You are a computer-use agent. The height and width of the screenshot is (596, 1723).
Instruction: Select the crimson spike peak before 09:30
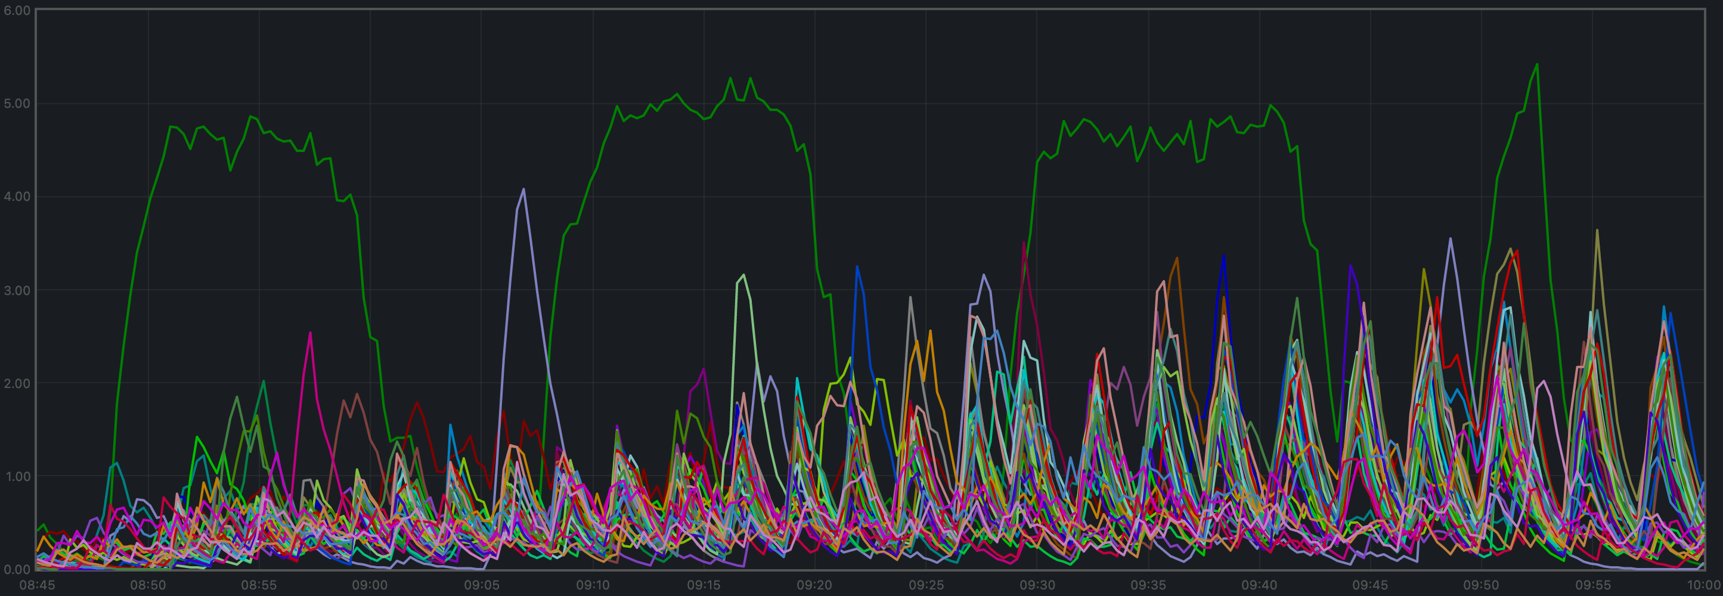coord(1024,243)
